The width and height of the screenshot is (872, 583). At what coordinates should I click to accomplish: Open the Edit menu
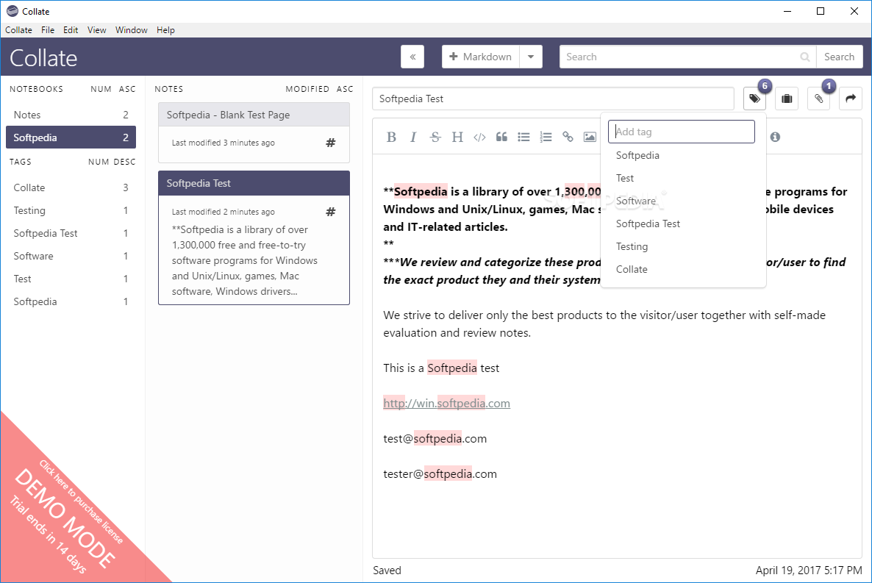[71, 30]
